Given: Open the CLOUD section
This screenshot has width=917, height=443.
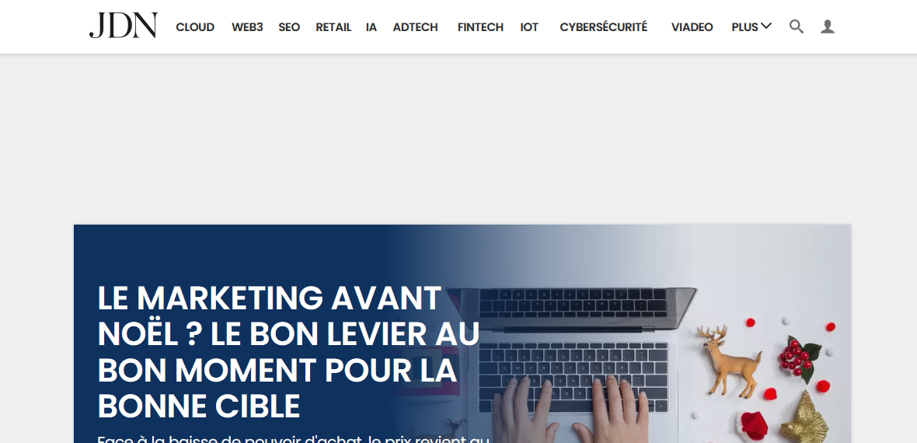Looking at the screenshot, I should [x=195, y=27].
